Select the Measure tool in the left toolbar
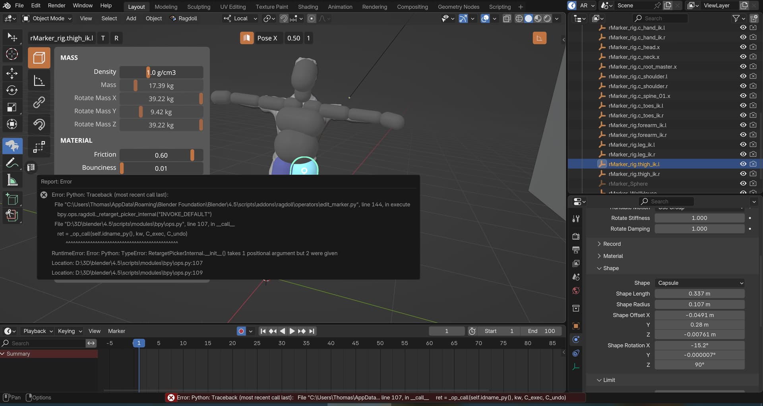 12,181
